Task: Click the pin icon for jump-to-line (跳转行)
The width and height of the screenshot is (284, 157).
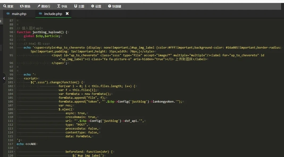Action: tap(39, 6)
